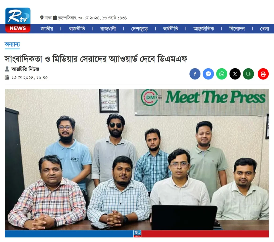Open the Meet The Press article photo
The height and width of the screenshot is (242, 274).
137,163
